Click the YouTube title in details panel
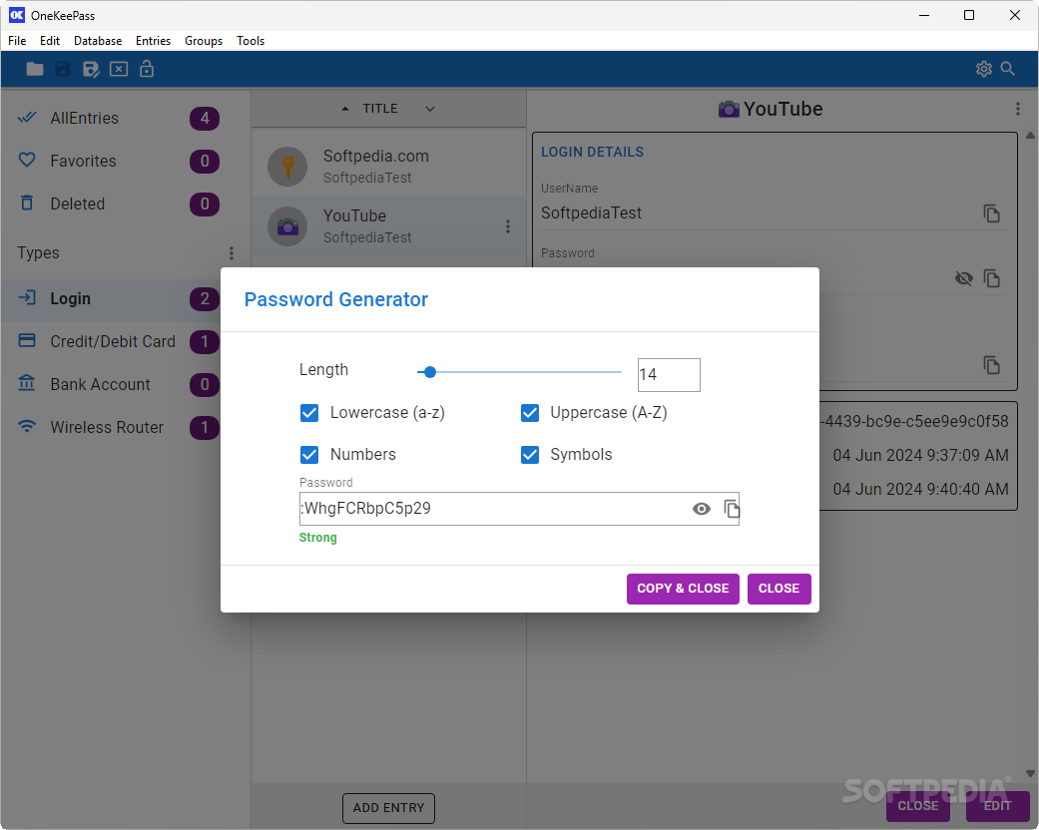The image size is (1039, 830). point(783,109)
